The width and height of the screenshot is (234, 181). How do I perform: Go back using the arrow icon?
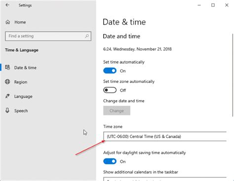pos(7,5)
